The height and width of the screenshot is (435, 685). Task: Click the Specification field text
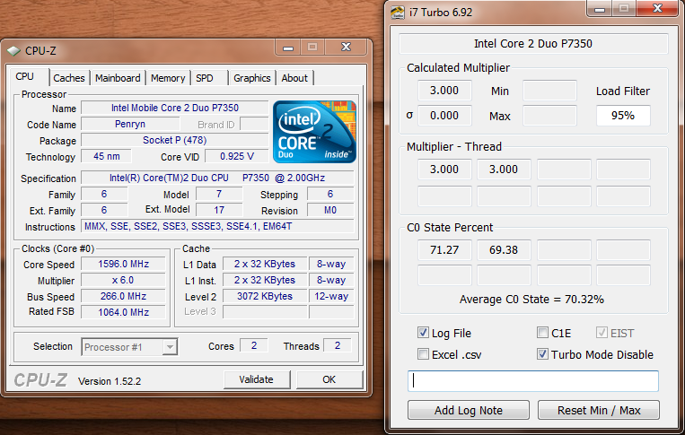[217, 178]
